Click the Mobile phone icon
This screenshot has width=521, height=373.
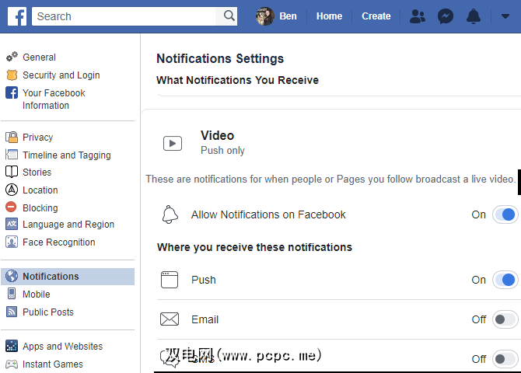pos(12,294)
